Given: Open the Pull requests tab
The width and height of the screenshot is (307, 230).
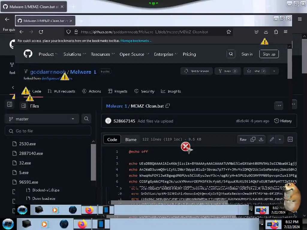Looking at the screenshot, I should pyautogui.click(x=61, y=91).
